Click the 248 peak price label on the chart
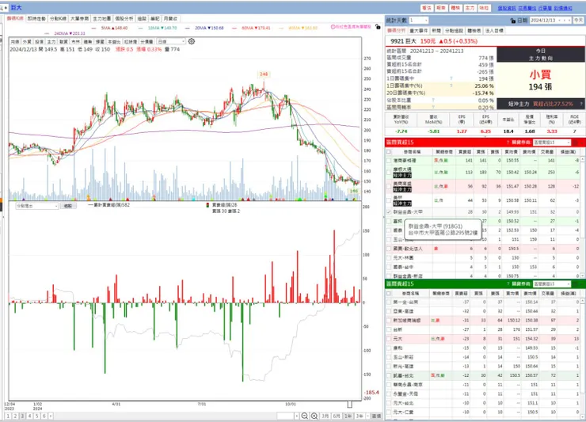The height and width of the screenshot is (422, 586). tap(264, 74)
